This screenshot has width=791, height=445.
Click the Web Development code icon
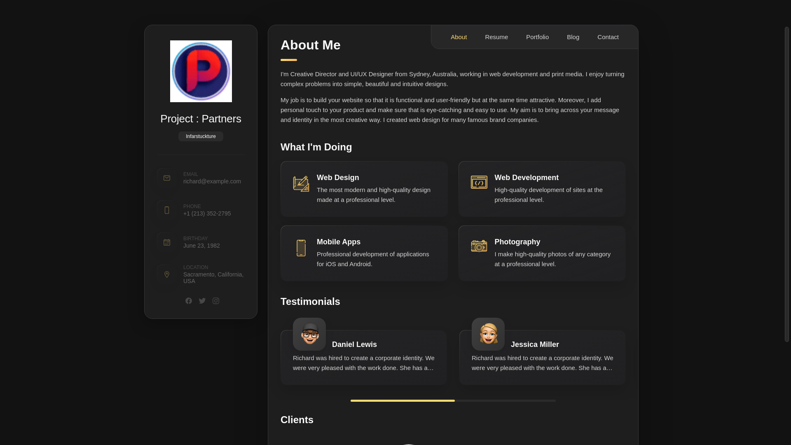click(x=479, y=182)
